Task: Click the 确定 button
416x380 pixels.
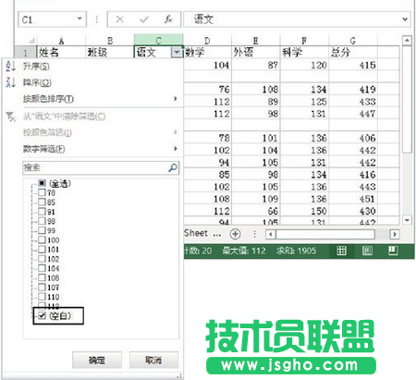Action: [97, 360]
